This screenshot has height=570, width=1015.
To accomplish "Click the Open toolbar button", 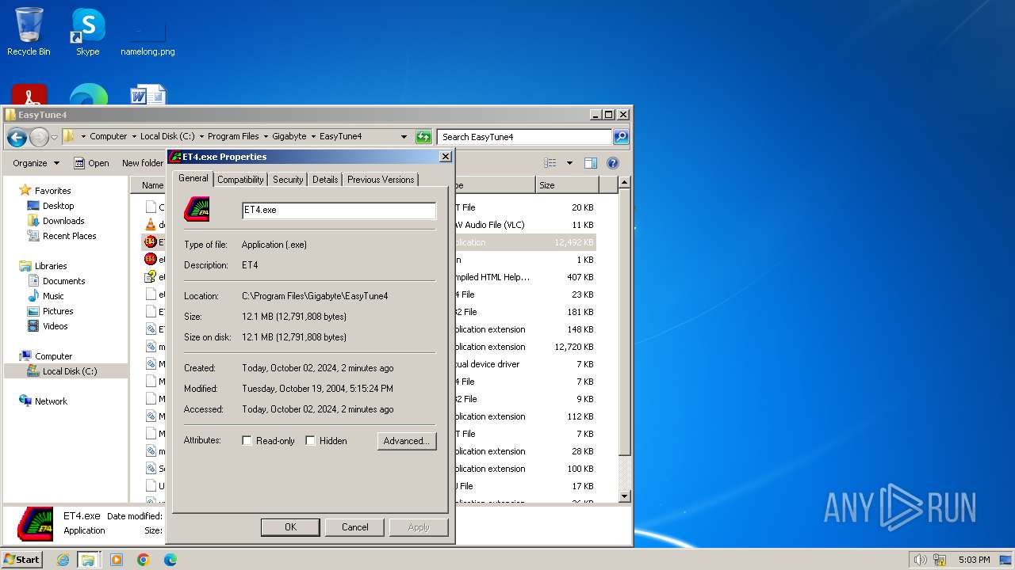I will coord(92,163).
